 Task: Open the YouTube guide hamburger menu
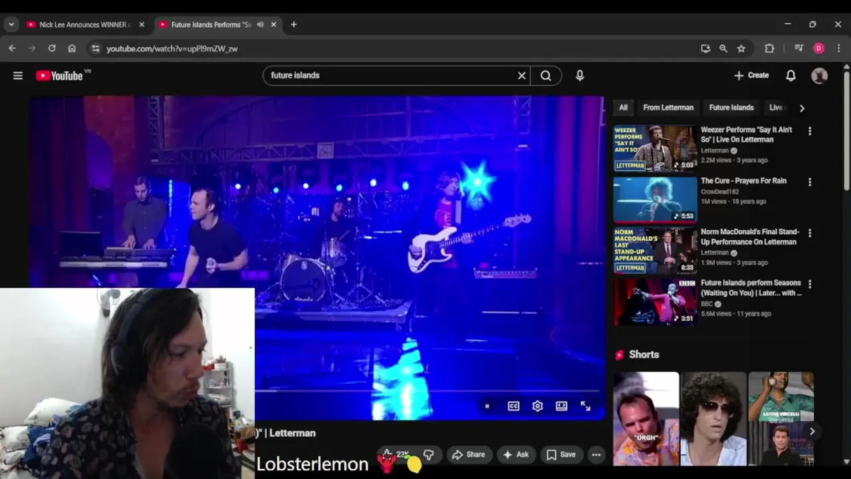(18, 76)
